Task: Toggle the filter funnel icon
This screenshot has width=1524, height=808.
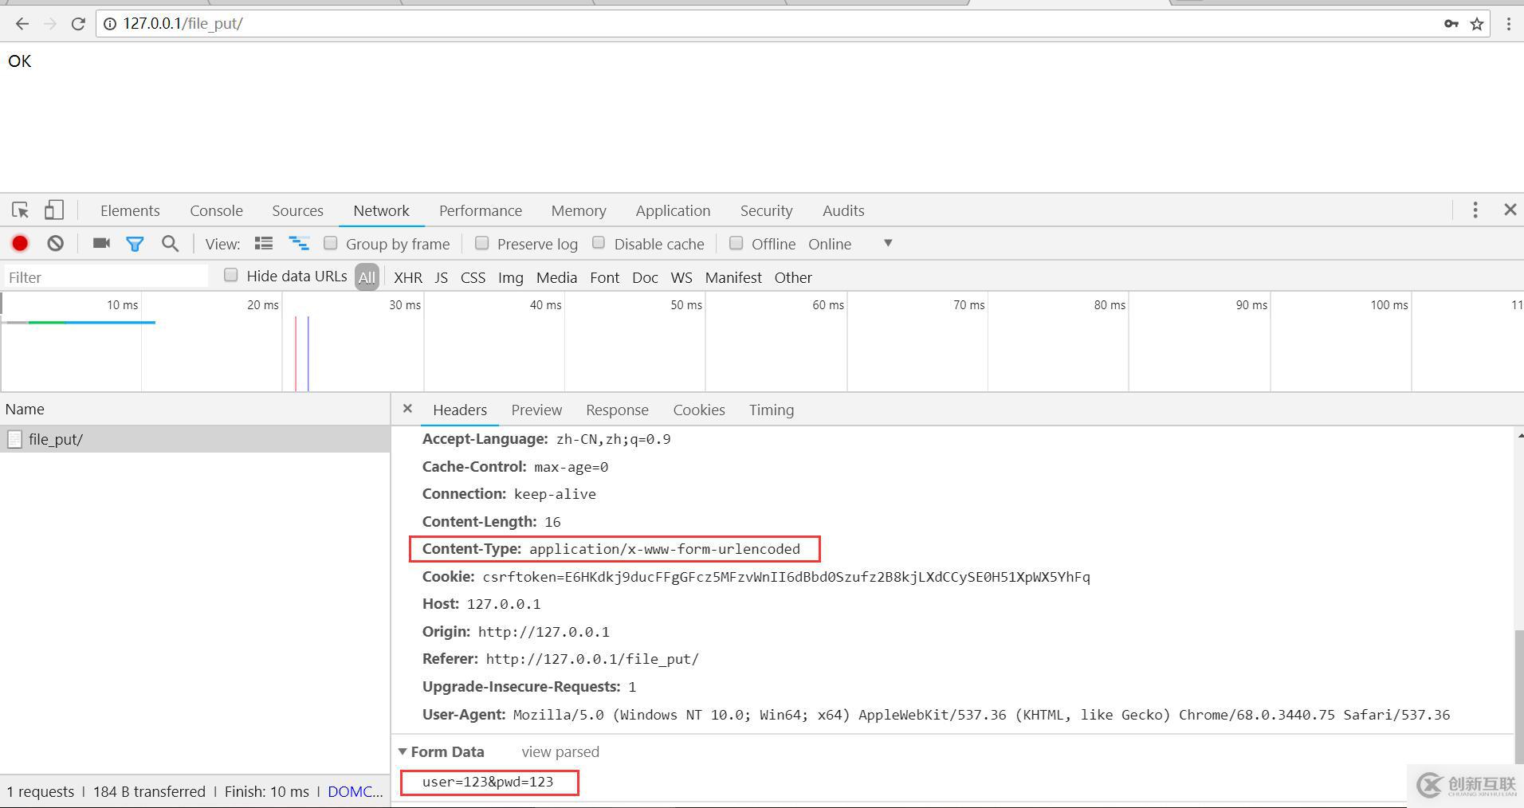Action: (135, 244)
